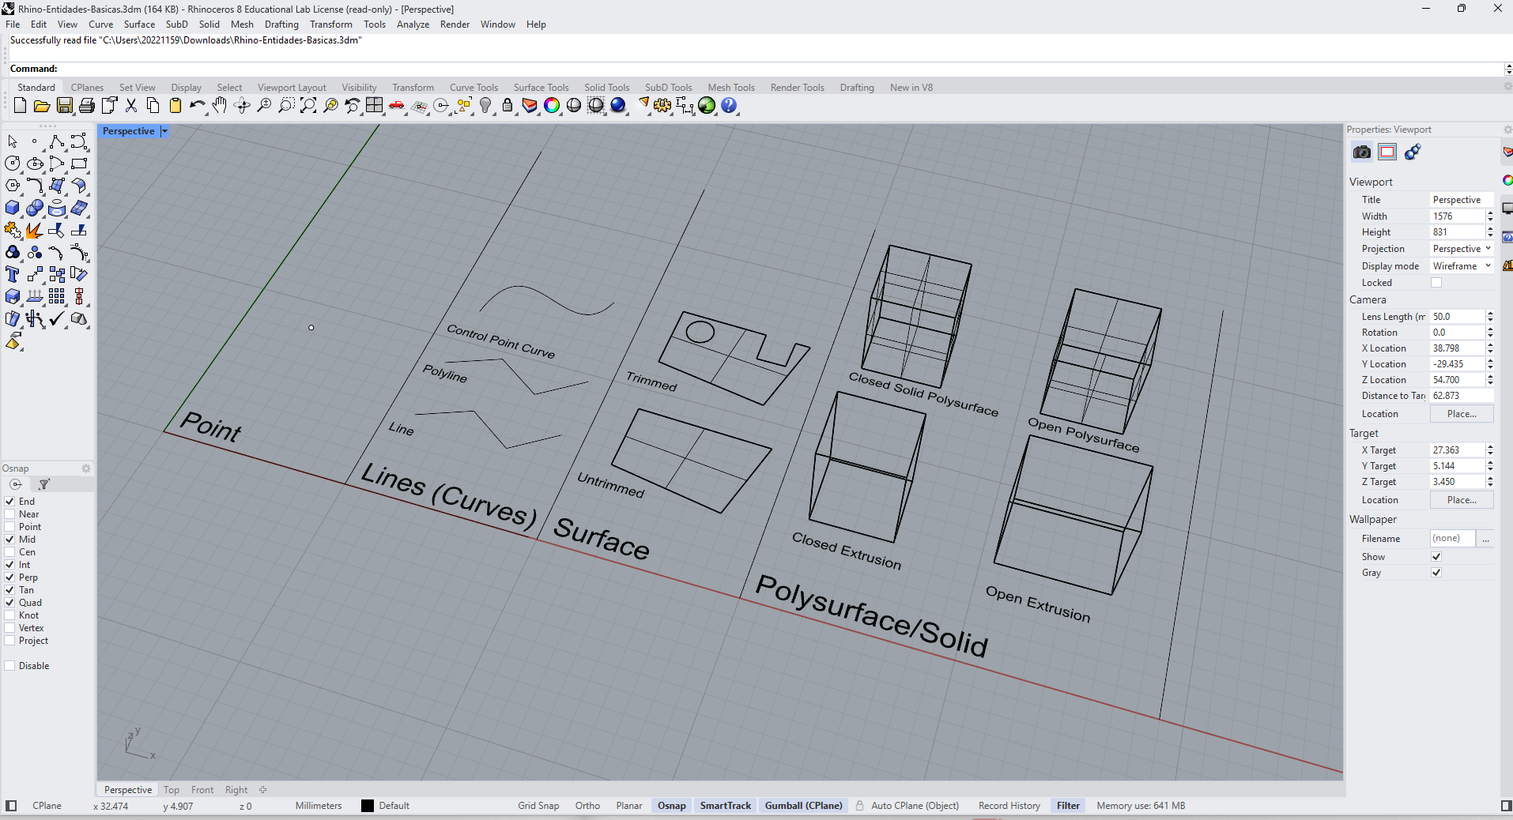Tick the Locked viewport checkbox
This screenshot has width=1513, height=820.
1436,283
